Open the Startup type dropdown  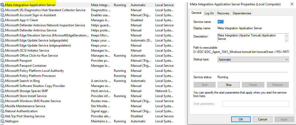pos(253,59)
